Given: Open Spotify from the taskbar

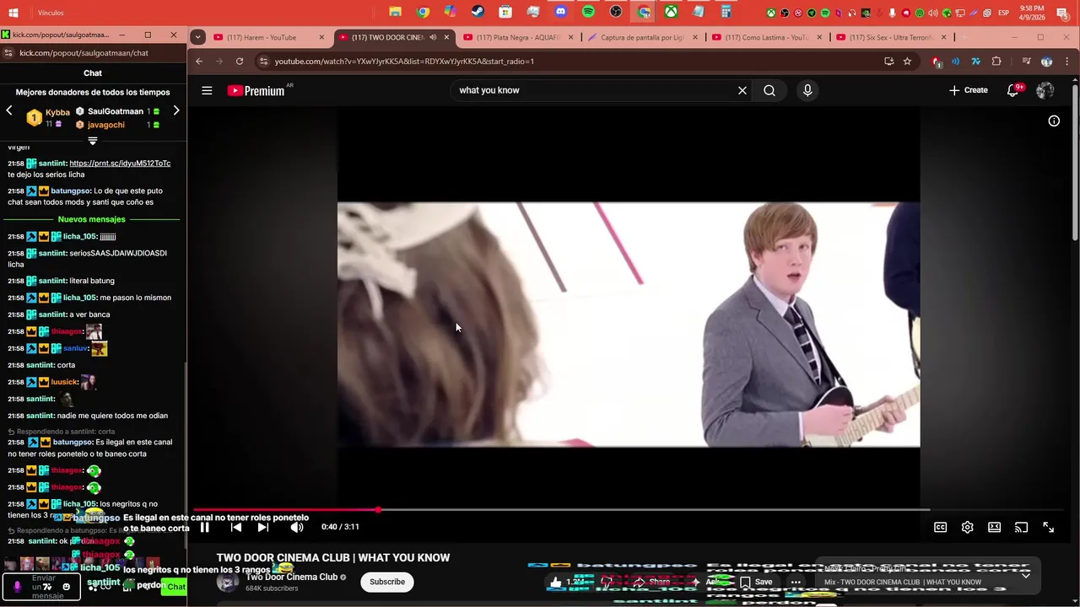Looking at the screenshot, I should coord(588,12).
